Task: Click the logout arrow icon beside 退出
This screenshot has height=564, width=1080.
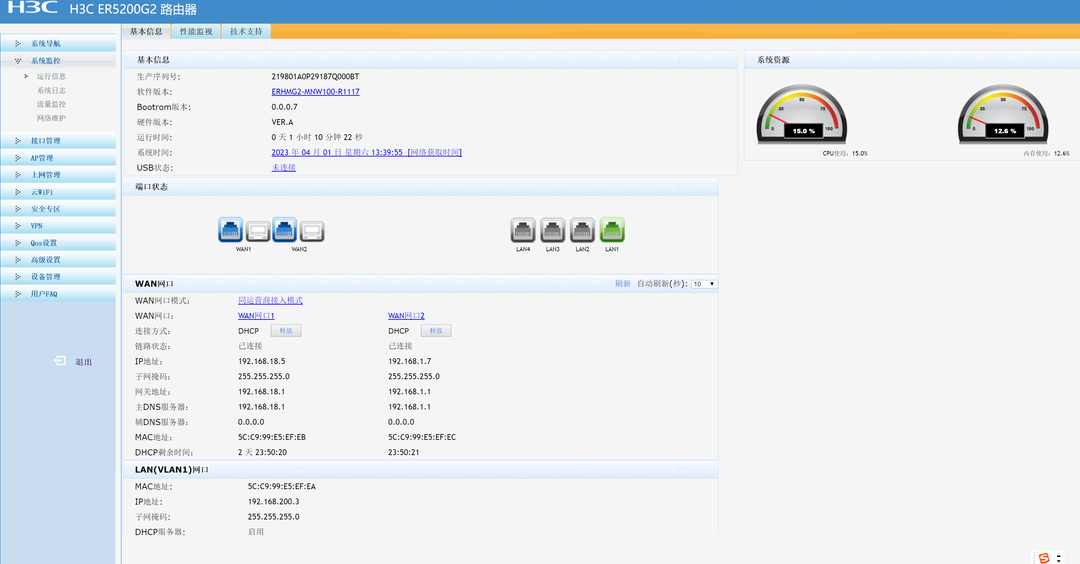Action: pos(60,361)
